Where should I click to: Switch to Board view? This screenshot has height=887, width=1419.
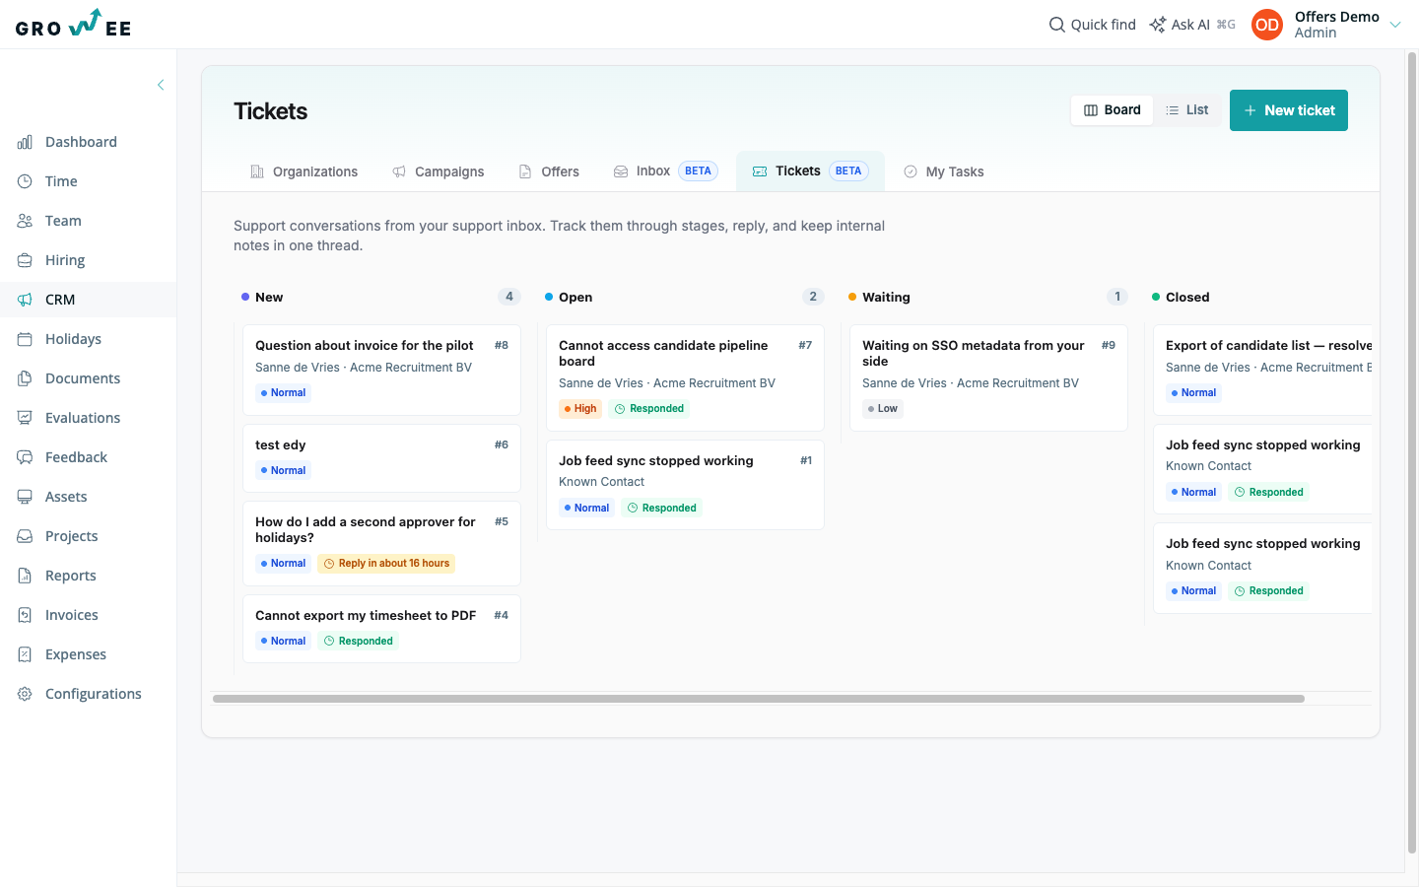coord(1113,110)
